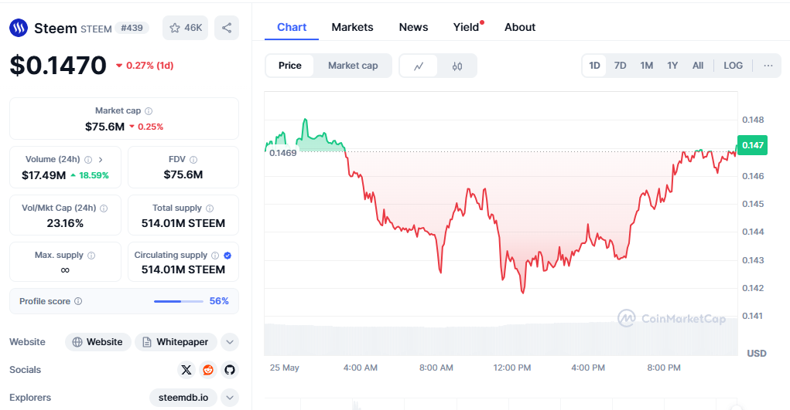The height and width of the screenshot is (410, 790).
Task: Open the Whitepaper link
Action: 176,342
